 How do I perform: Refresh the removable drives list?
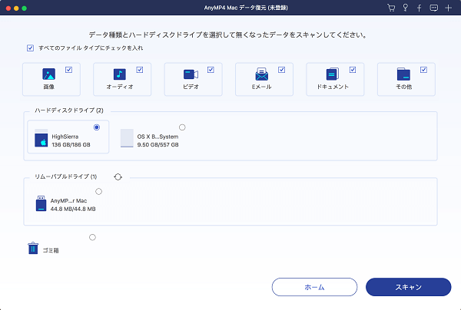point(118,176)
